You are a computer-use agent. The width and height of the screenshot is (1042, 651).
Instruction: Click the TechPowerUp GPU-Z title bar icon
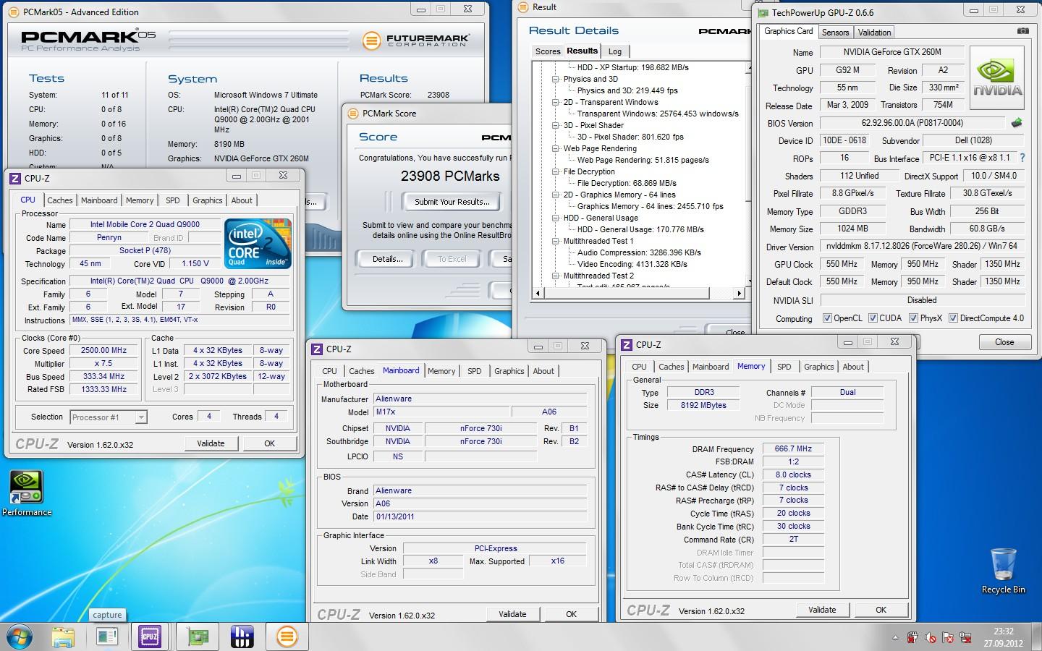pyautogui.click(x=763, y=12)
